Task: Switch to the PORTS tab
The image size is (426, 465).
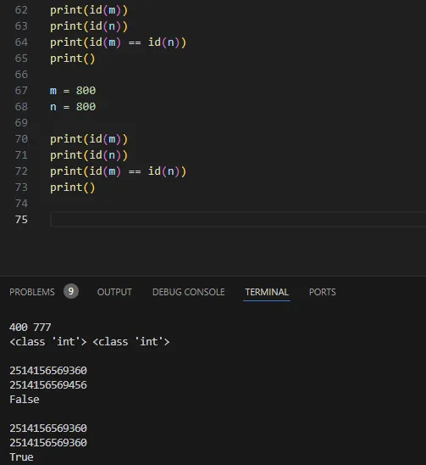Action: 323,292
